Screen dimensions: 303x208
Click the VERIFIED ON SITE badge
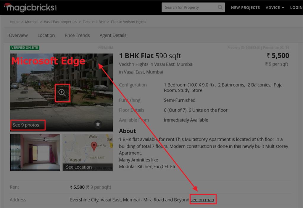pos(25,48)
